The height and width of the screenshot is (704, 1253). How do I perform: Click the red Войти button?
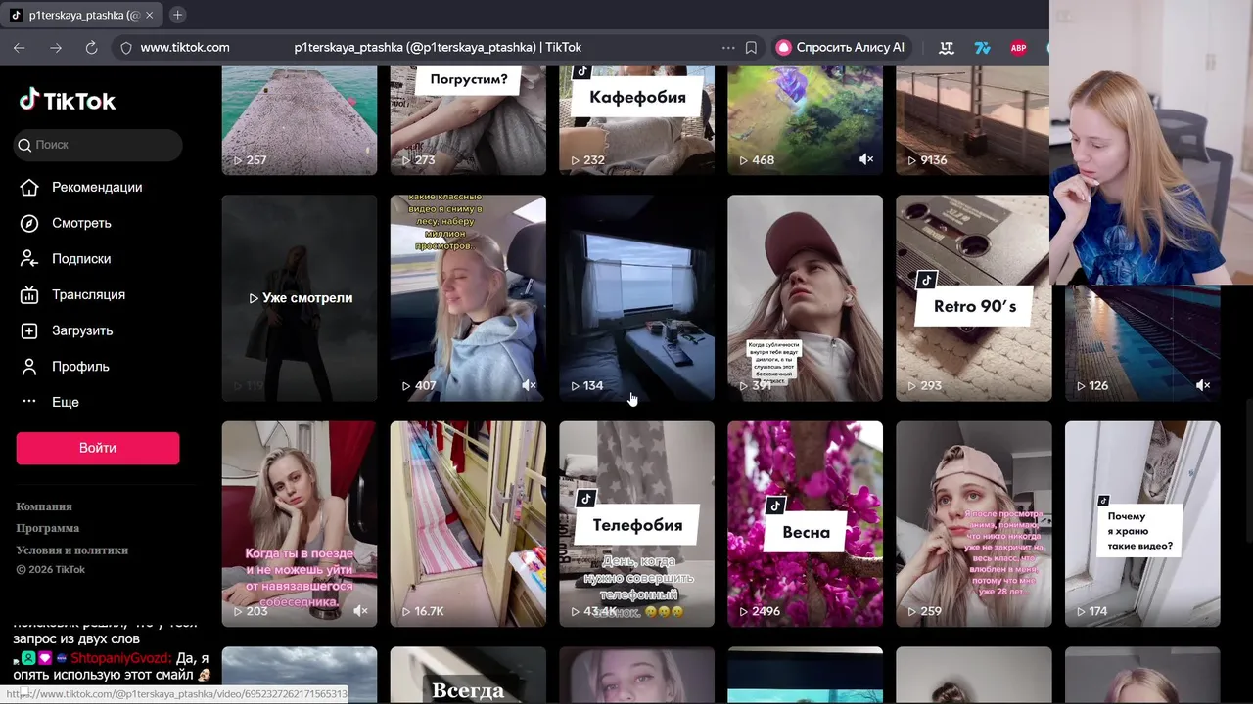pos(98,448)
